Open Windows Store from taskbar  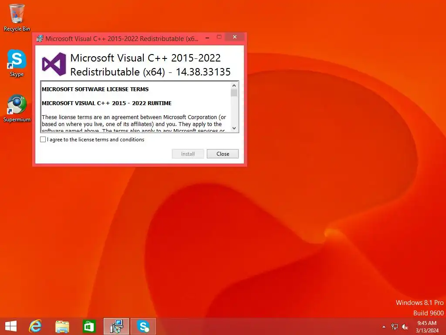pyautogui.click(x=89, y=326)
